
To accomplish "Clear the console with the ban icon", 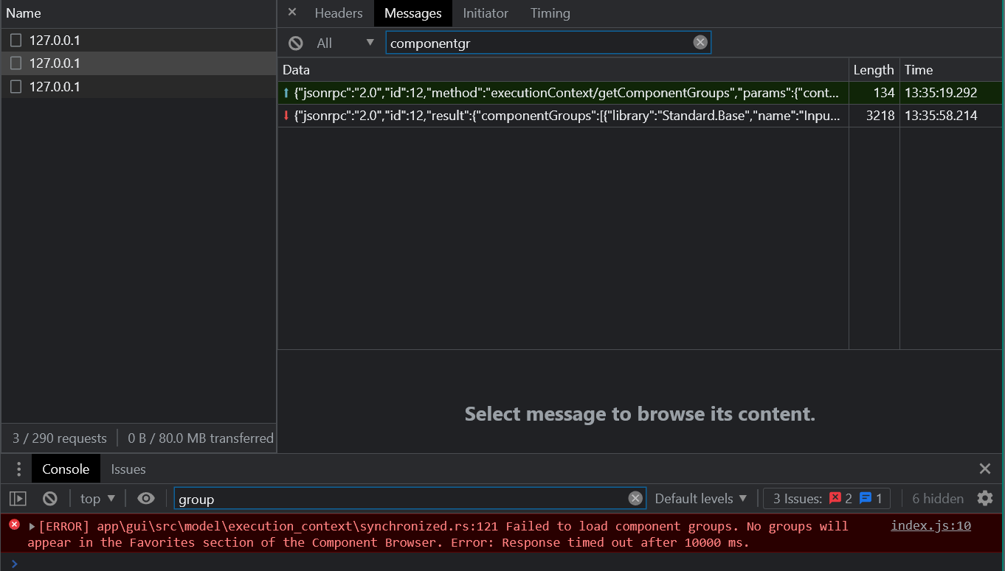I will pyautogui.click(x=49, y=498).
